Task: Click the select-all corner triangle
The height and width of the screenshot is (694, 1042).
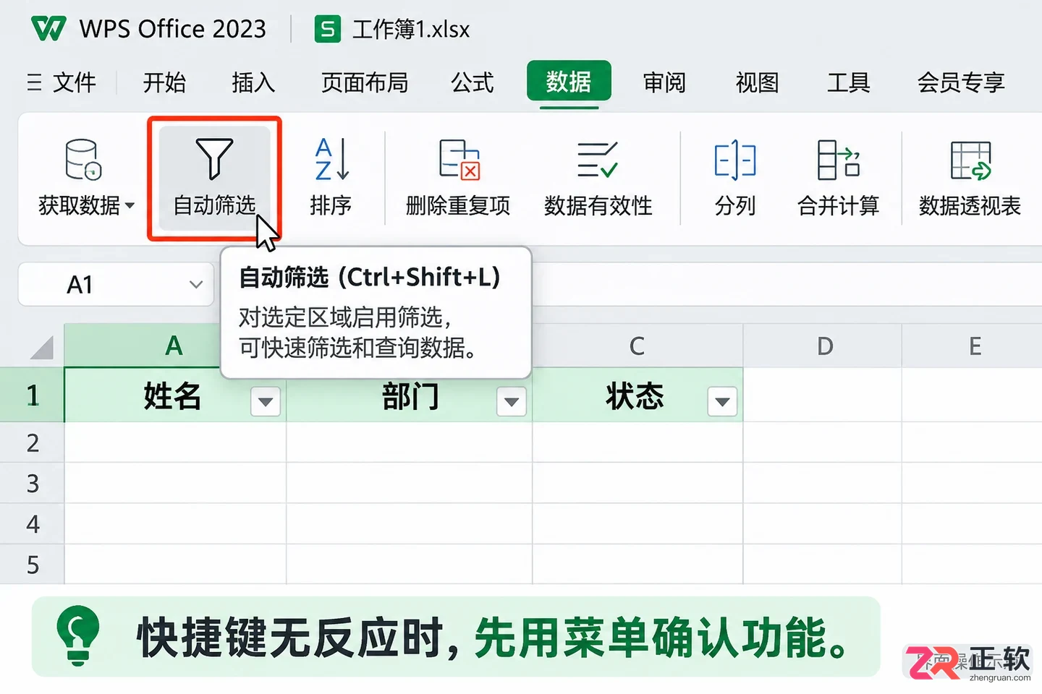Action: (42, 347)
